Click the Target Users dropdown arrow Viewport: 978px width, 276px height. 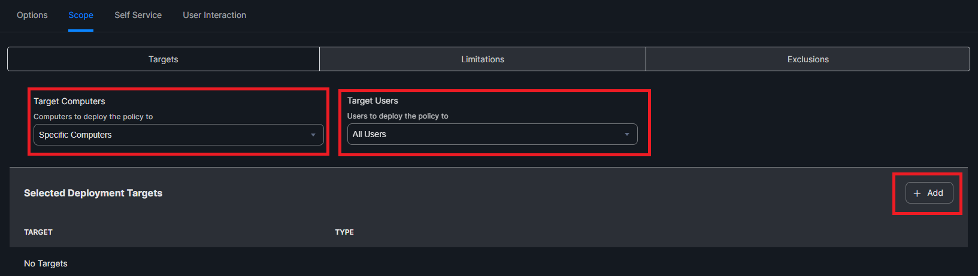click(626, 135)
